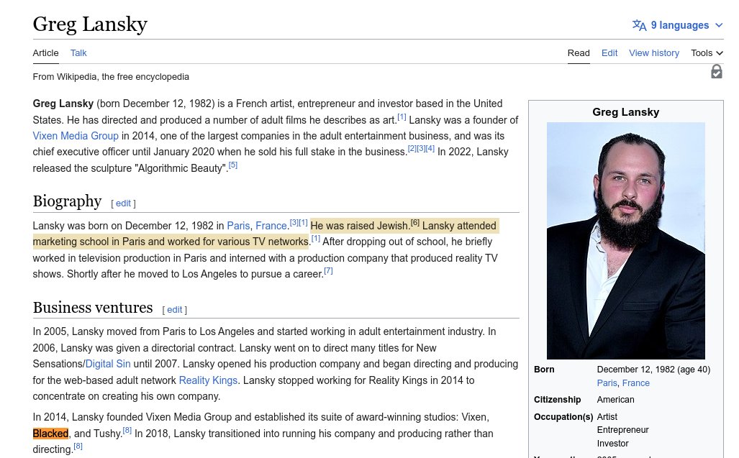Follow the Digital Sin link

108,364
